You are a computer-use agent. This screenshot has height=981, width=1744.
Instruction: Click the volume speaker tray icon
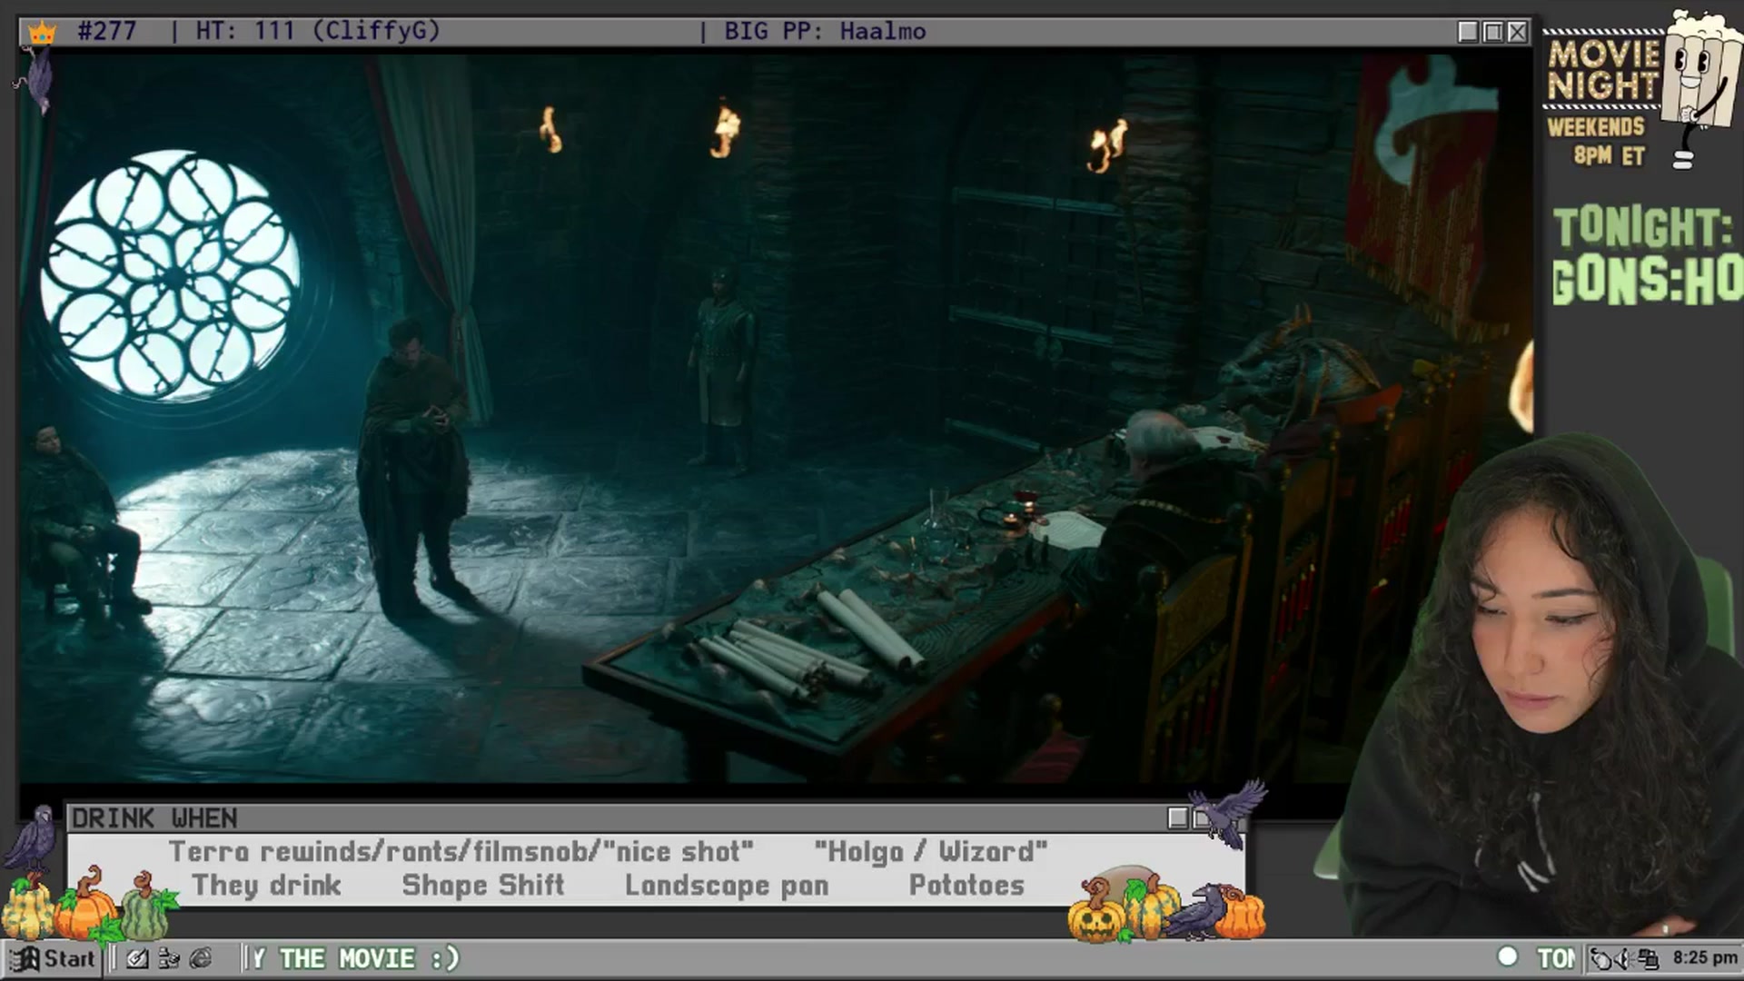point(1623,958)
